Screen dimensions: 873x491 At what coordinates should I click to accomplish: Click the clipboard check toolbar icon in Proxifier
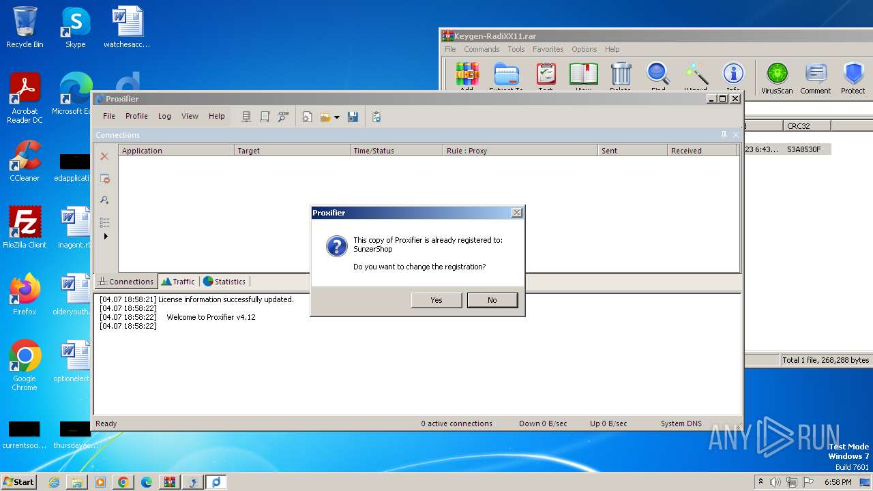point(376,117)
